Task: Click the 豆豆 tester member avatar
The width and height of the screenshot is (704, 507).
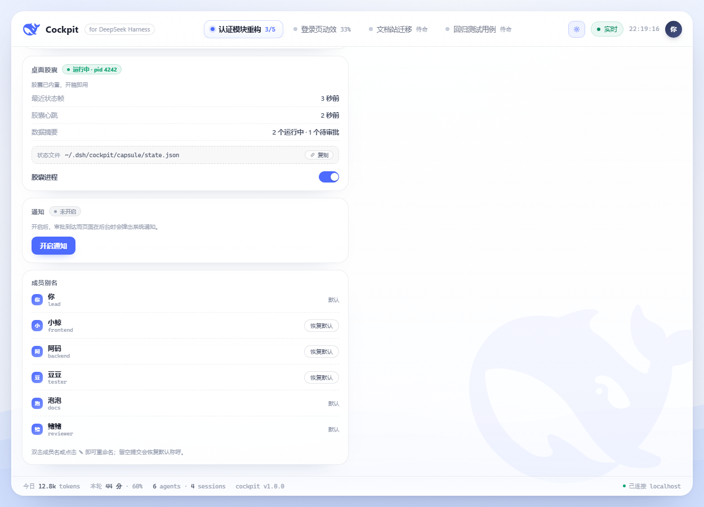Action: [37, 377]
